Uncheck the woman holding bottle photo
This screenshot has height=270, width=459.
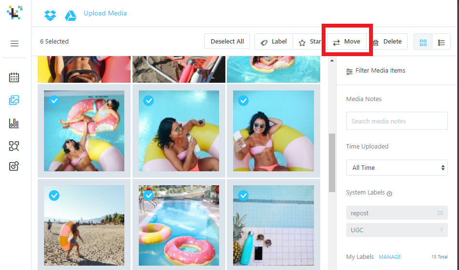[x=148, y=101]
